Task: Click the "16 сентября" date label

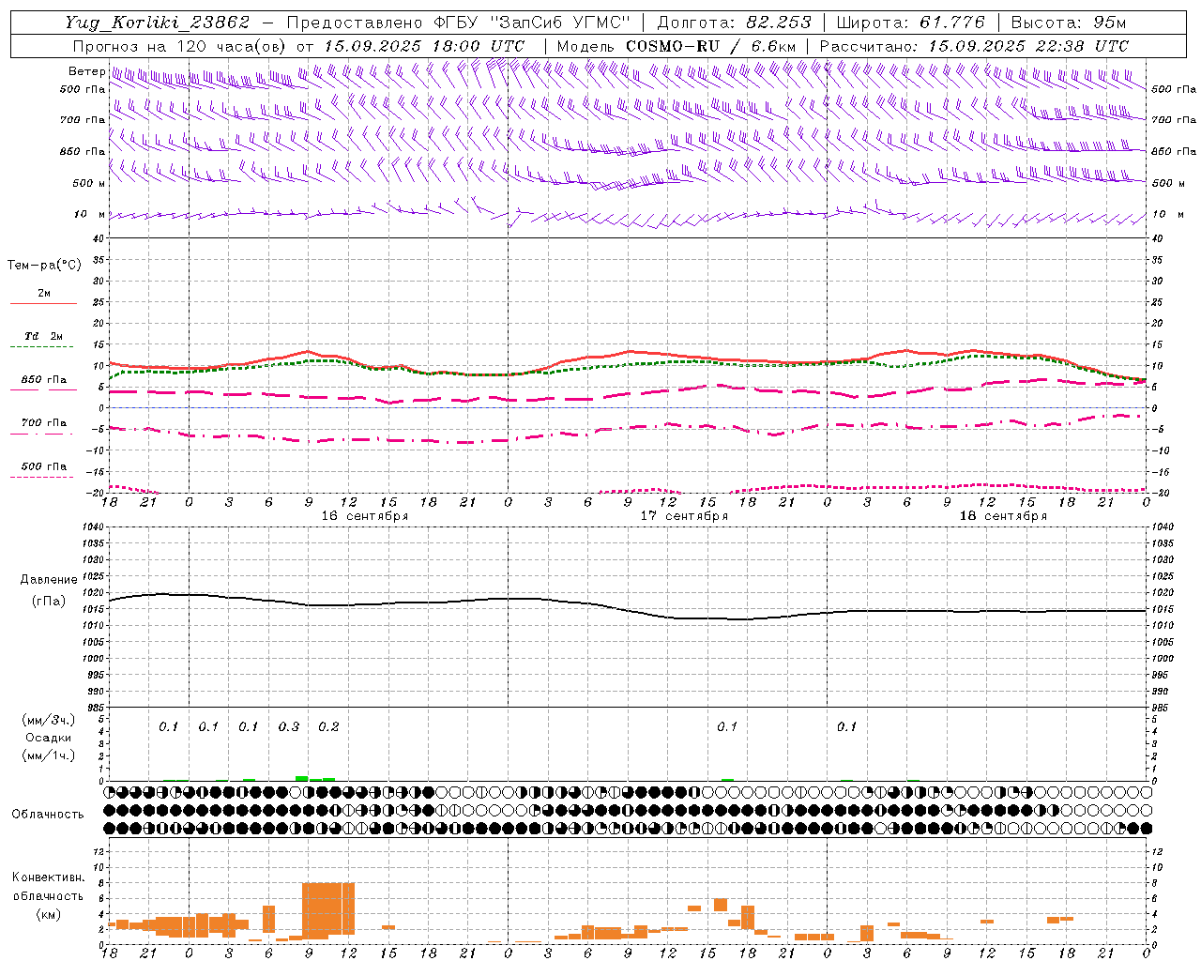Action: [364, 516]
